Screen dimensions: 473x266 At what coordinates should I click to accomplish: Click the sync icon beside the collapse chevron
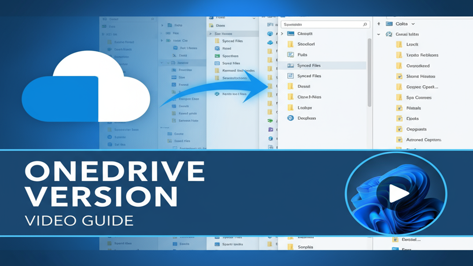[389, 34]
